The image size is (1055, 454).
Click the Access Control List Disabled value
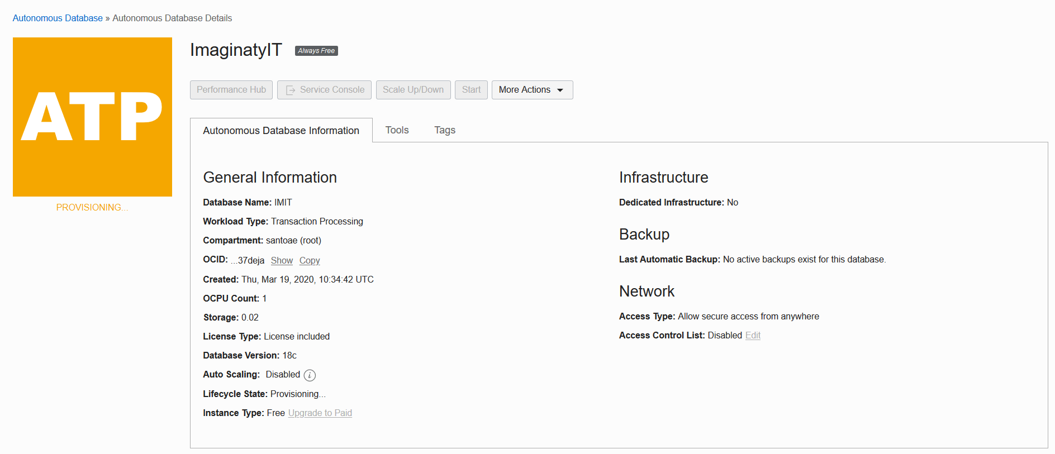click(725, 335)
